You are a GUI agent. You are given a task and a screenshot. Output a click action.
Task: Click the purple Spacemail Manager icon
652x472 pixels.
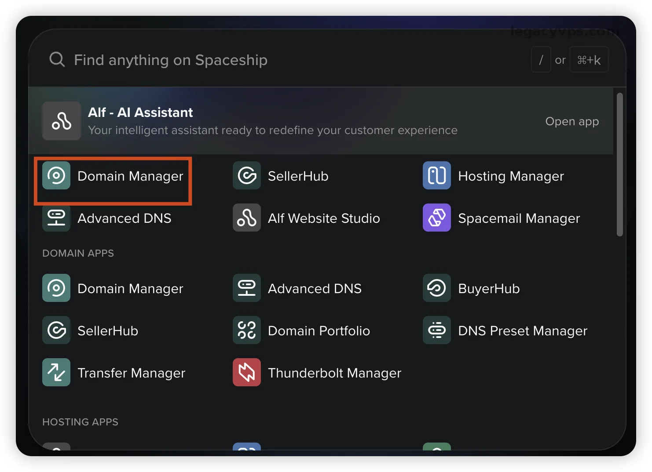(436, 218)
